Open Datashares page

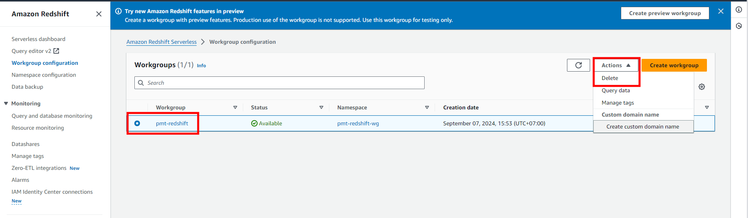(26, 144)
